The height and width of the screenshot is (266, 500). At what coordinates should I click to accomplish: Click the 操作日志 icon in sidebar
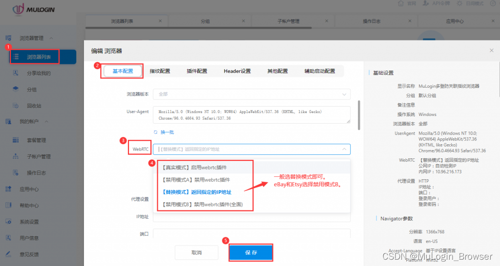pos(15,173)
